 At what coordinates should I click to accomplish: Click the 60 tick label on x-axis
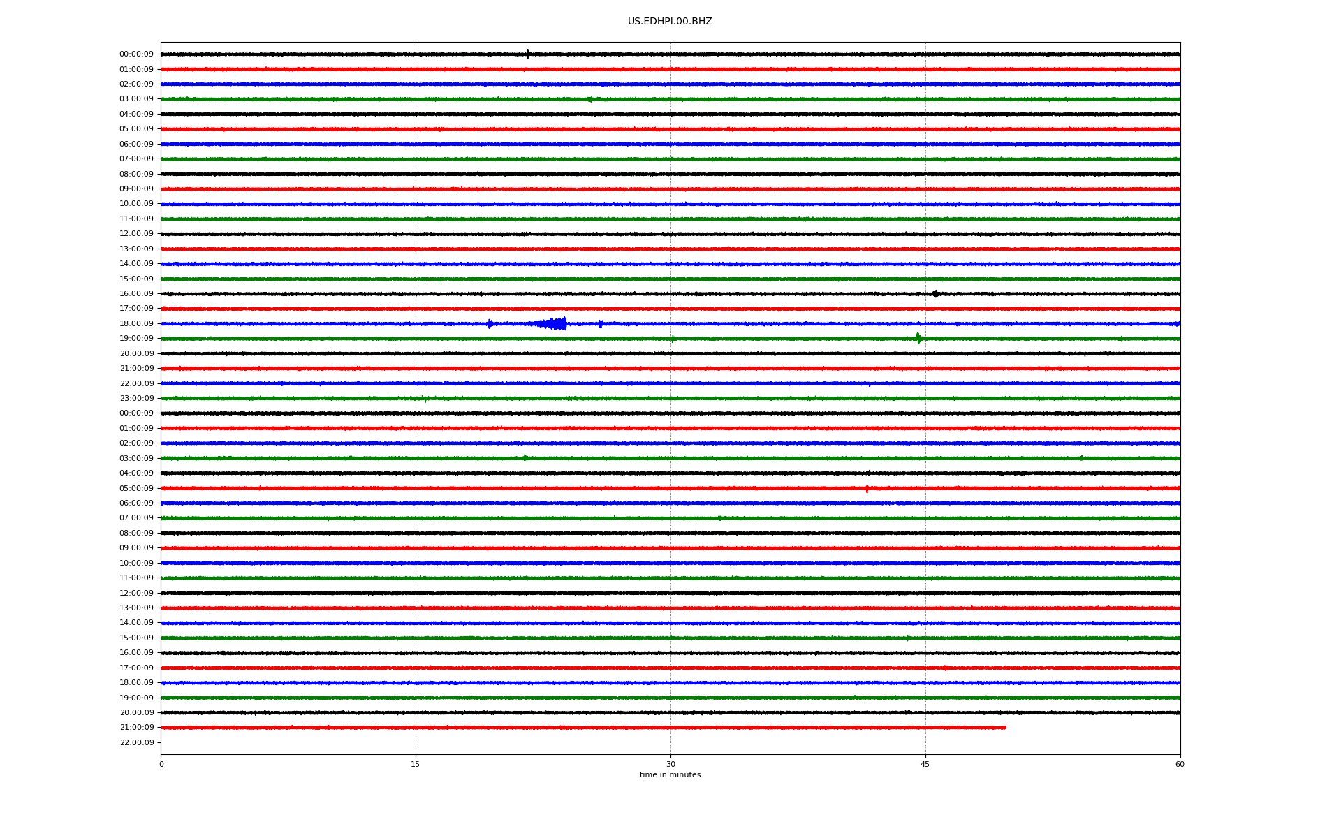coord(1180,764)
